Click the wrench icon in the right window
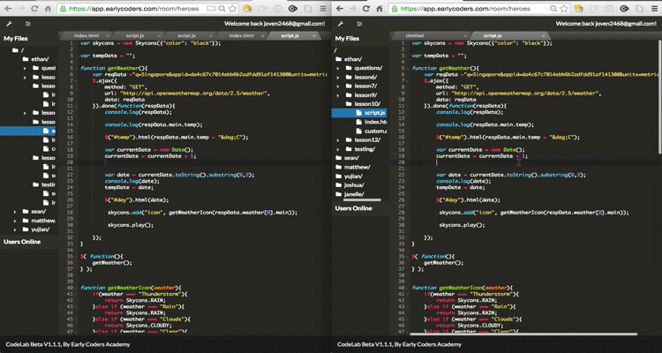 (341, 24)
